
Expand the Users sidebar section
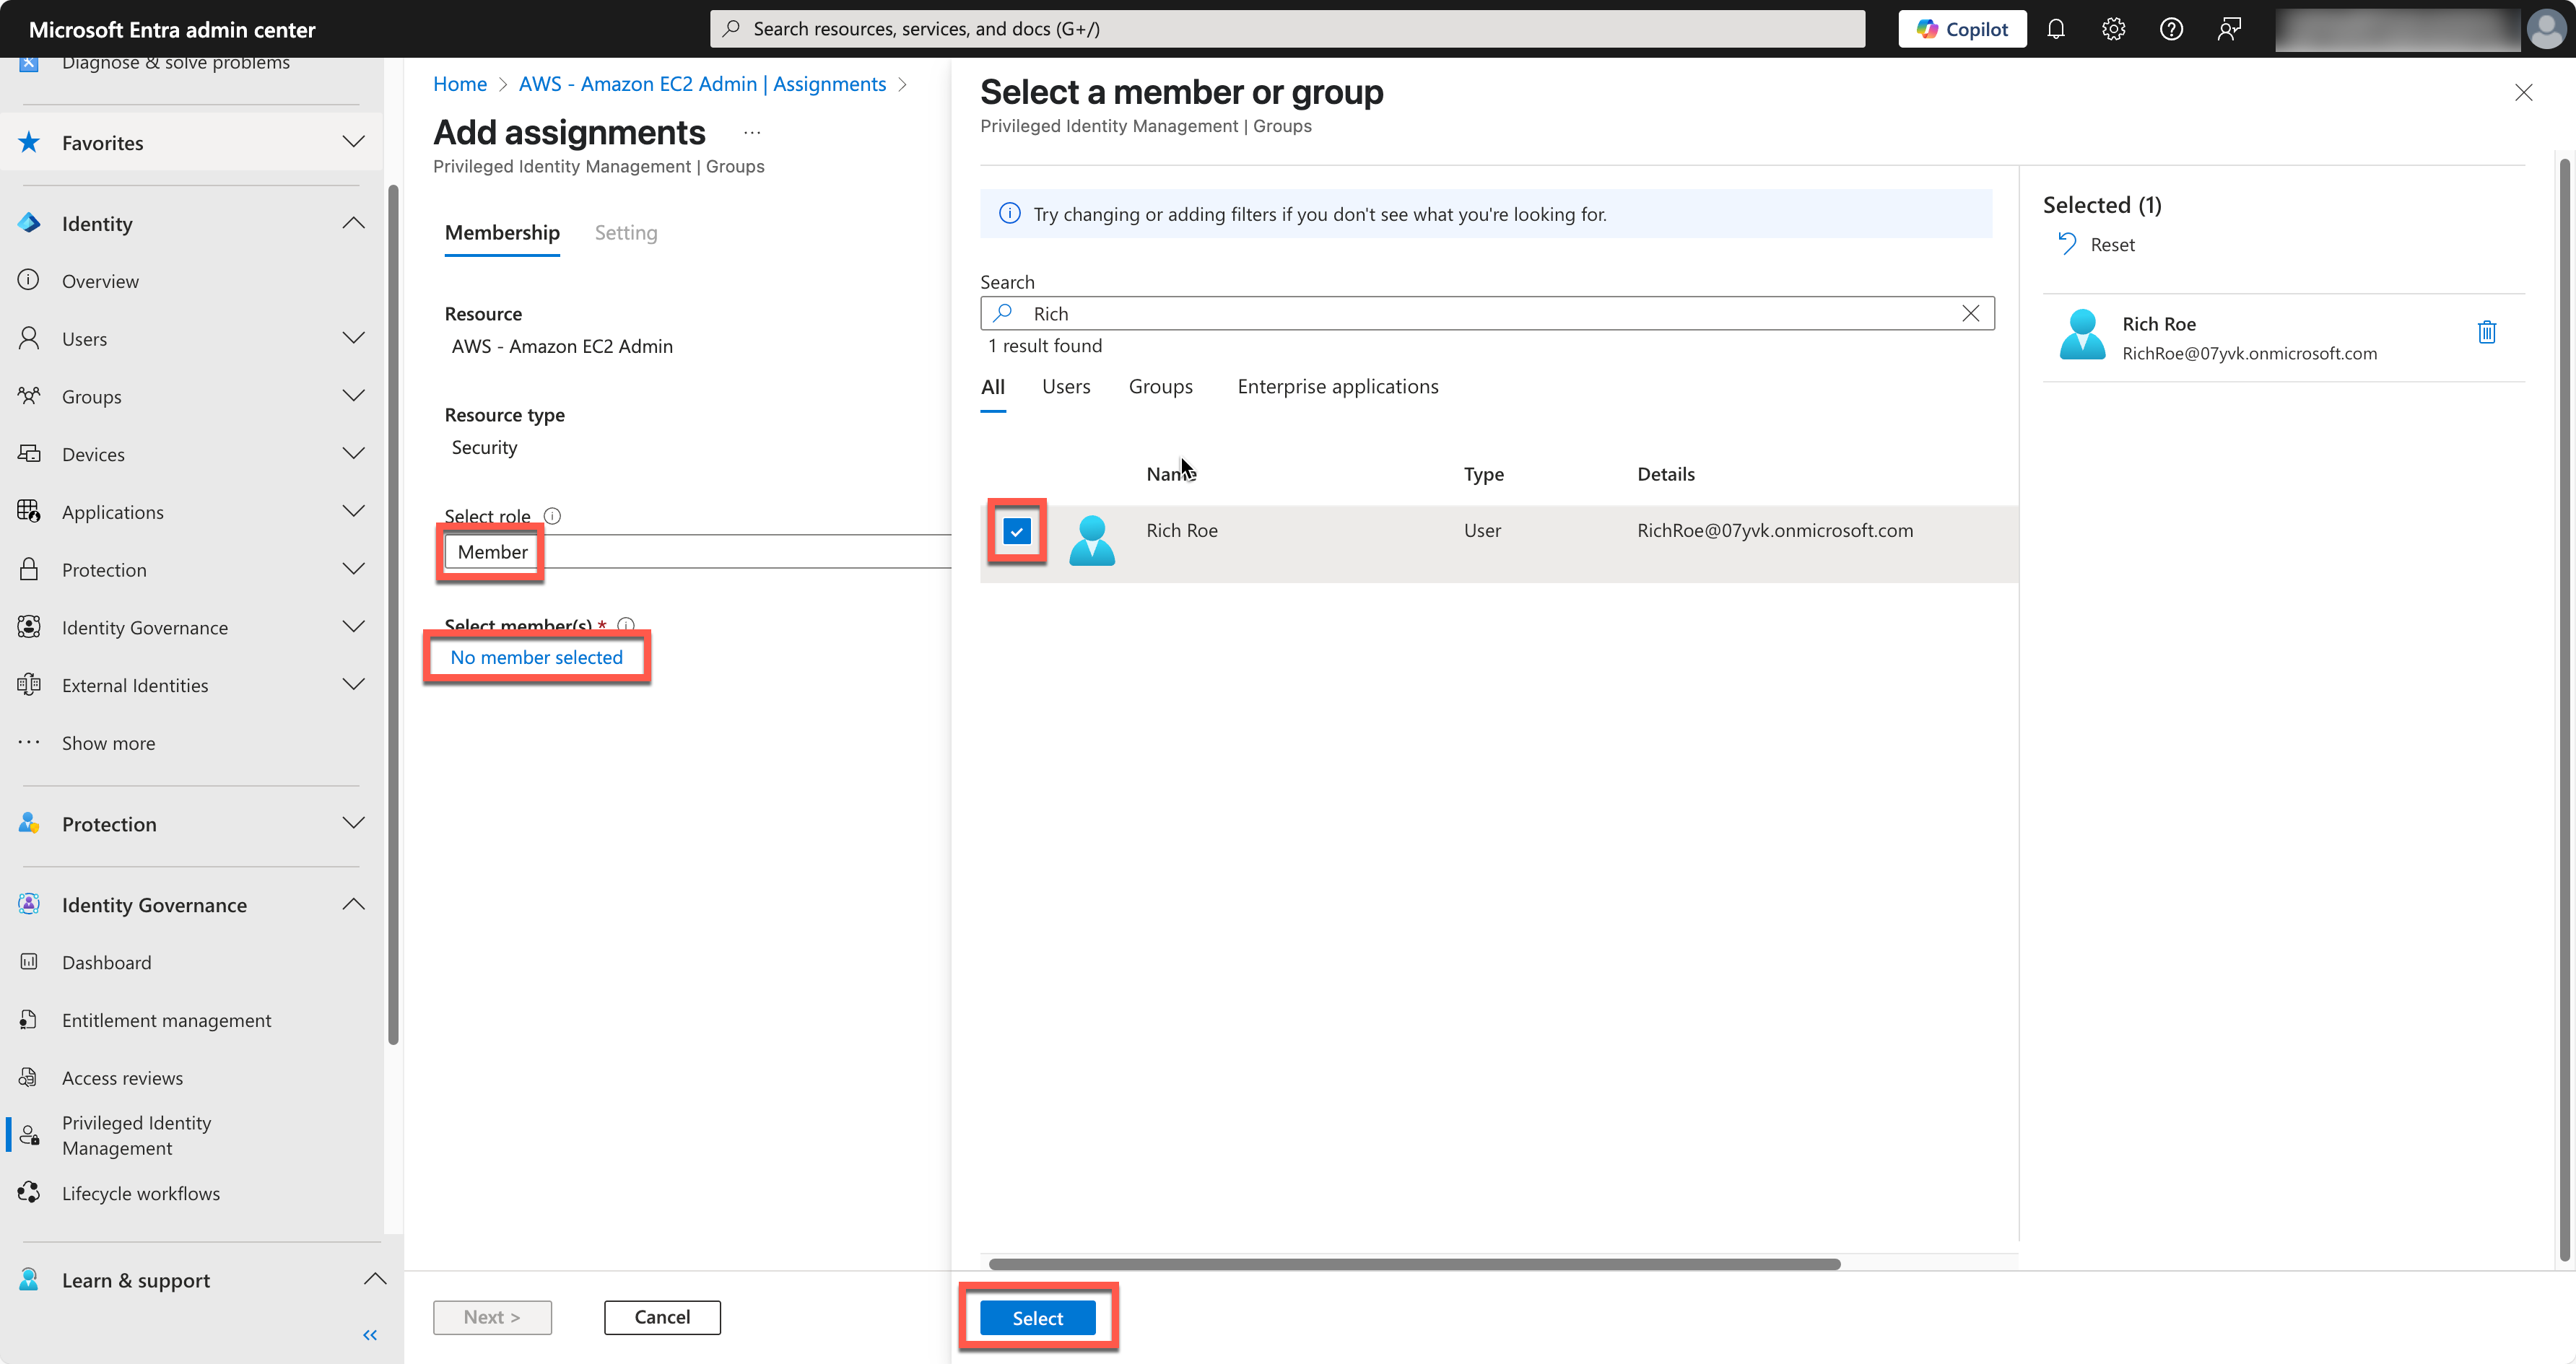[353, 338]
